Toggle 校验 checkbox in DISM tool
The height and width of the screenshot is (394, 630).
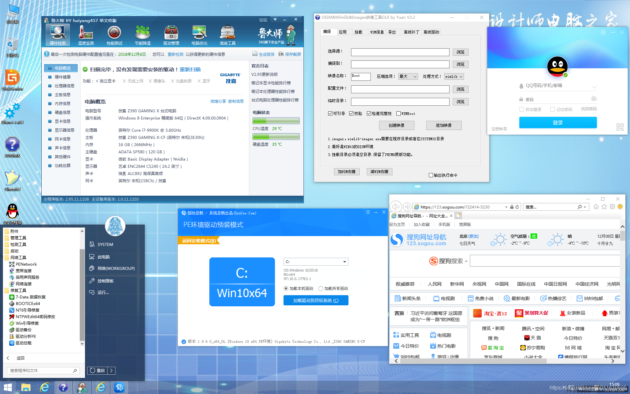[x=351, y=114]
